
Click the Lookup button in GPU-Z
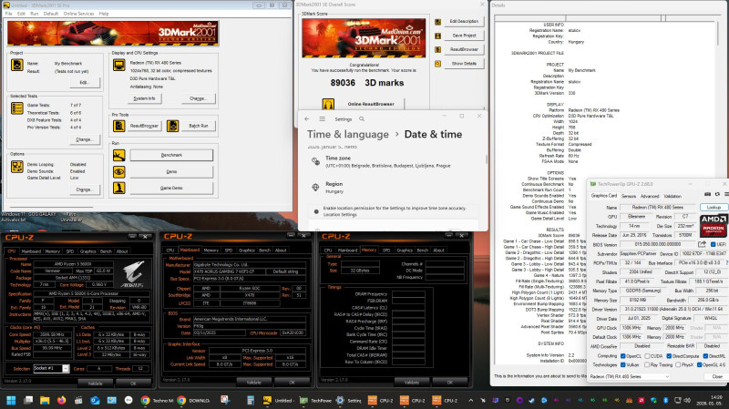coord(714,208)
